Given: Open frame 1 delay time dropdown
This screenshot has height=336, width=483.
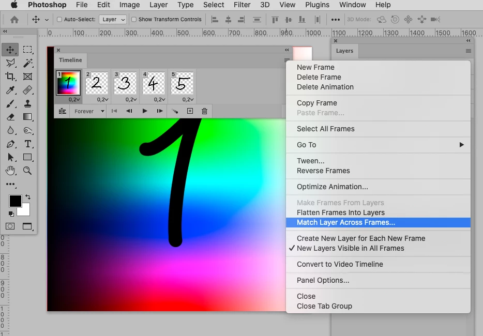Looking at the screenshot, I should click(x=74, y=99).
